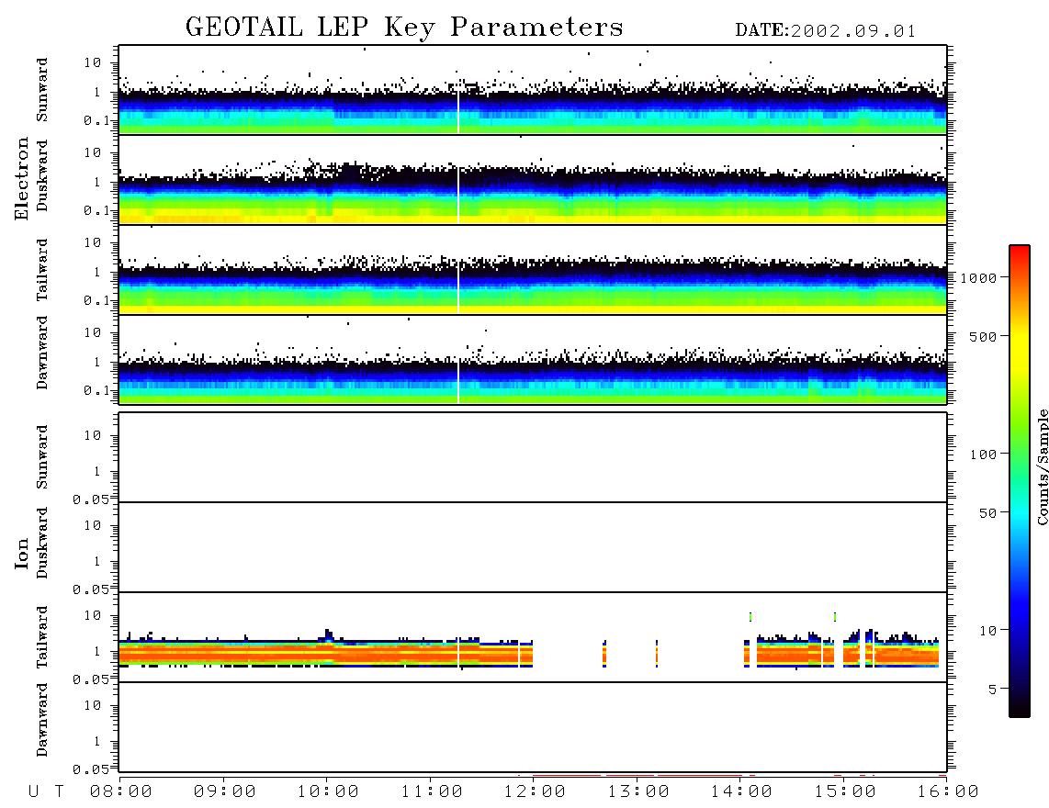Select the Ion Duskward axis label
Screen dimensions: 1049x808
pos(42,543)
